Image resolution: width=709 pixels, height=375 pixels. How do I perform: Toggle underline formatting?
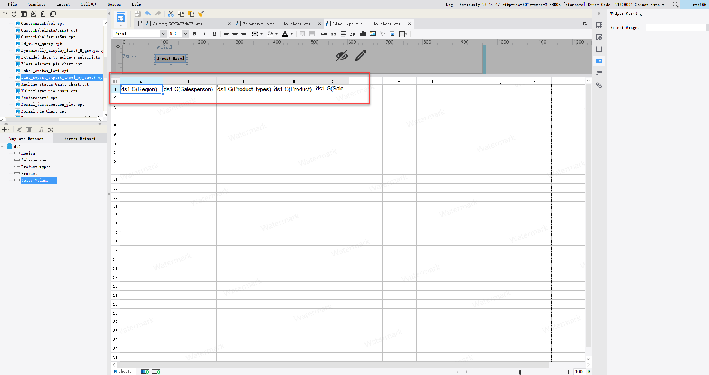[214, 34]
